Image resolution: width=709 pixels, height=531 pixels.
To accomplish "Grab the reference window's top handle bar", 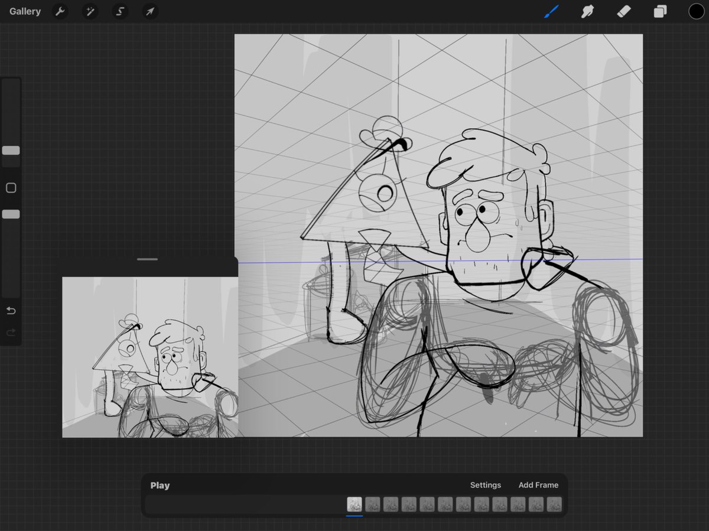I will (147, 259).
